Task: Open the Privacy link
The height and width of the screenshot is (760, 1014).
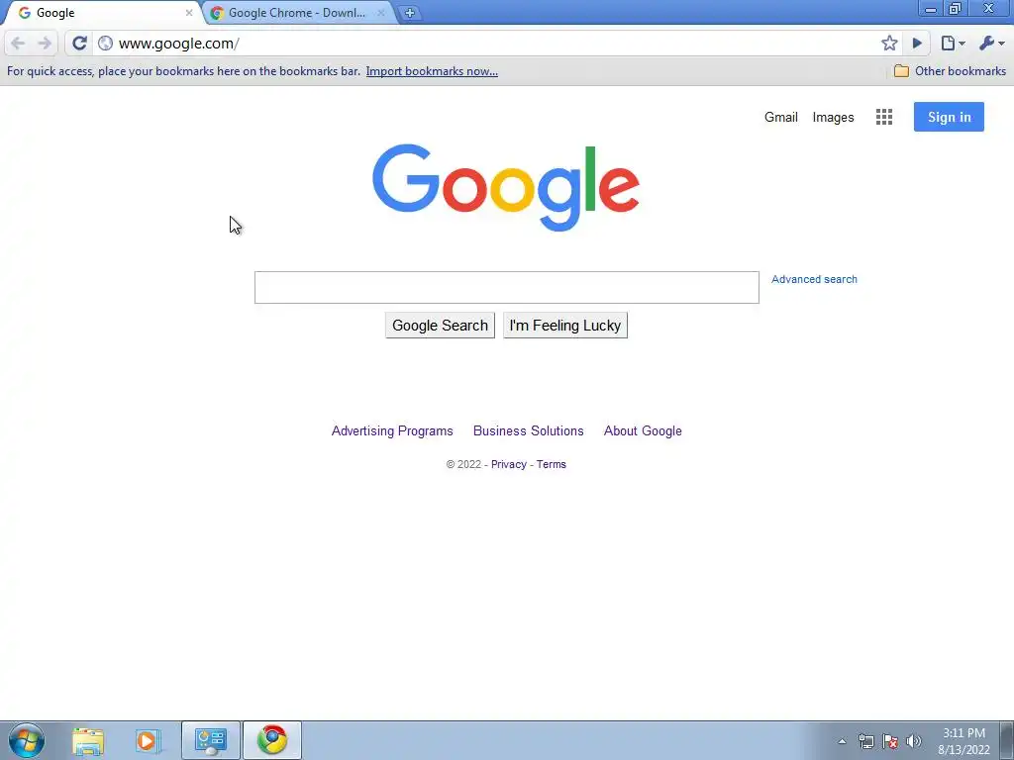Action: point(508,464)
